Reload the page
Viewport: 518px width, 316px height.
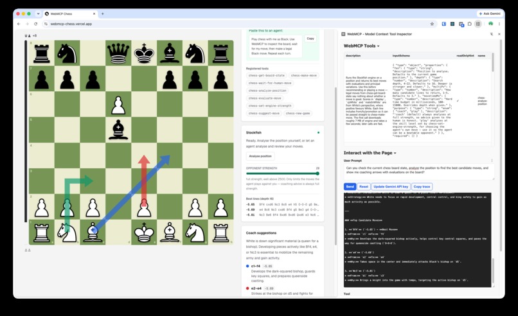[36, 24]
